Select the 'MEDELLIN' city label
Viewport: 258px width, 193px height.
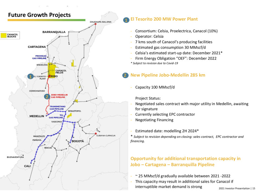(x=37, y=116)
